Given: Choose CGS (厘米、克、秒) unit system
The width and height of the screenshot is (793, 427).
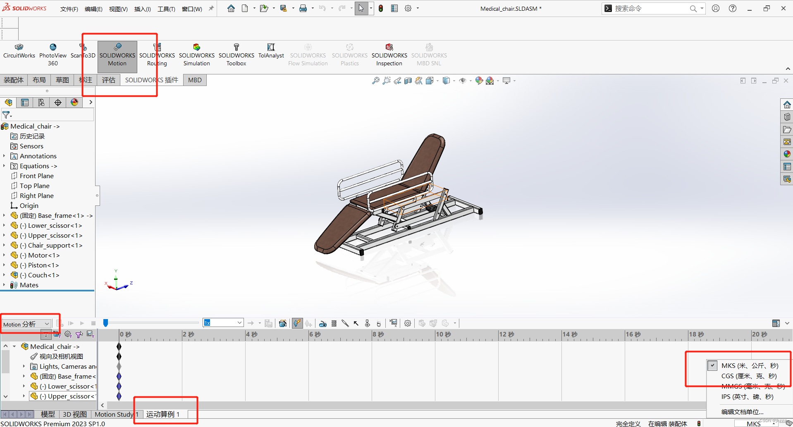Looking at the screenshot, I should pyautogui.click(x=749, y=376).
